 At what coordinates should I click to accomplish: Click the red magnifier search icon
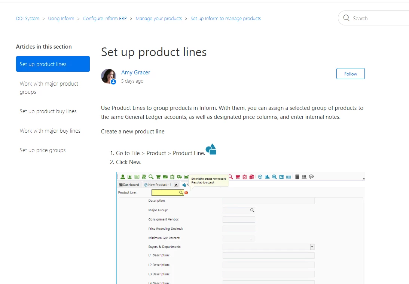click(231, 177)
